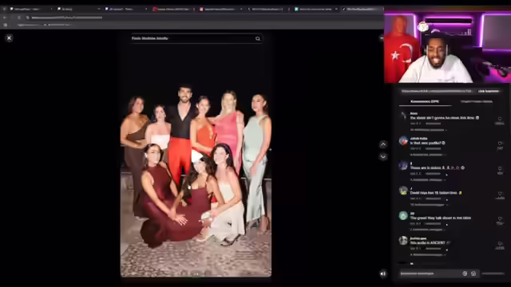The height and width of the screenshot is (287, 511).
Task: Switch to the creator videos tab
Action: click(x=477, y=101)
